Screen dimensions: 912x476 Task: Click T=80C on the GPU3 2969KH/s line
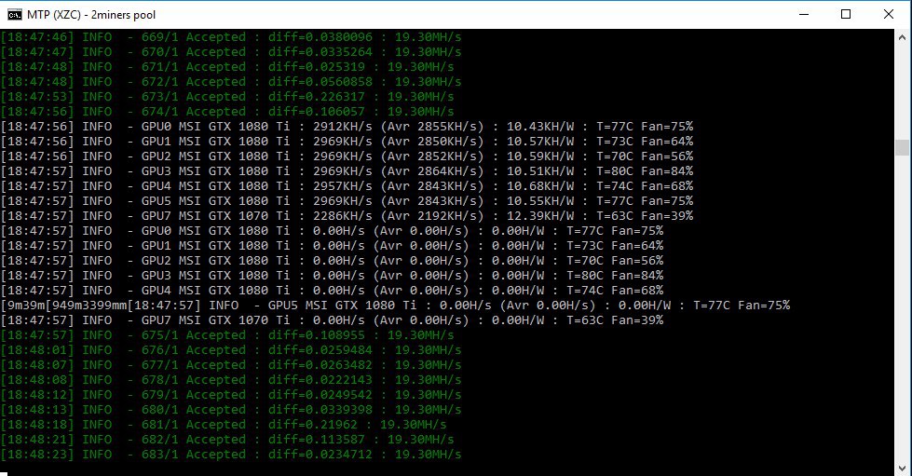point(615,171)
